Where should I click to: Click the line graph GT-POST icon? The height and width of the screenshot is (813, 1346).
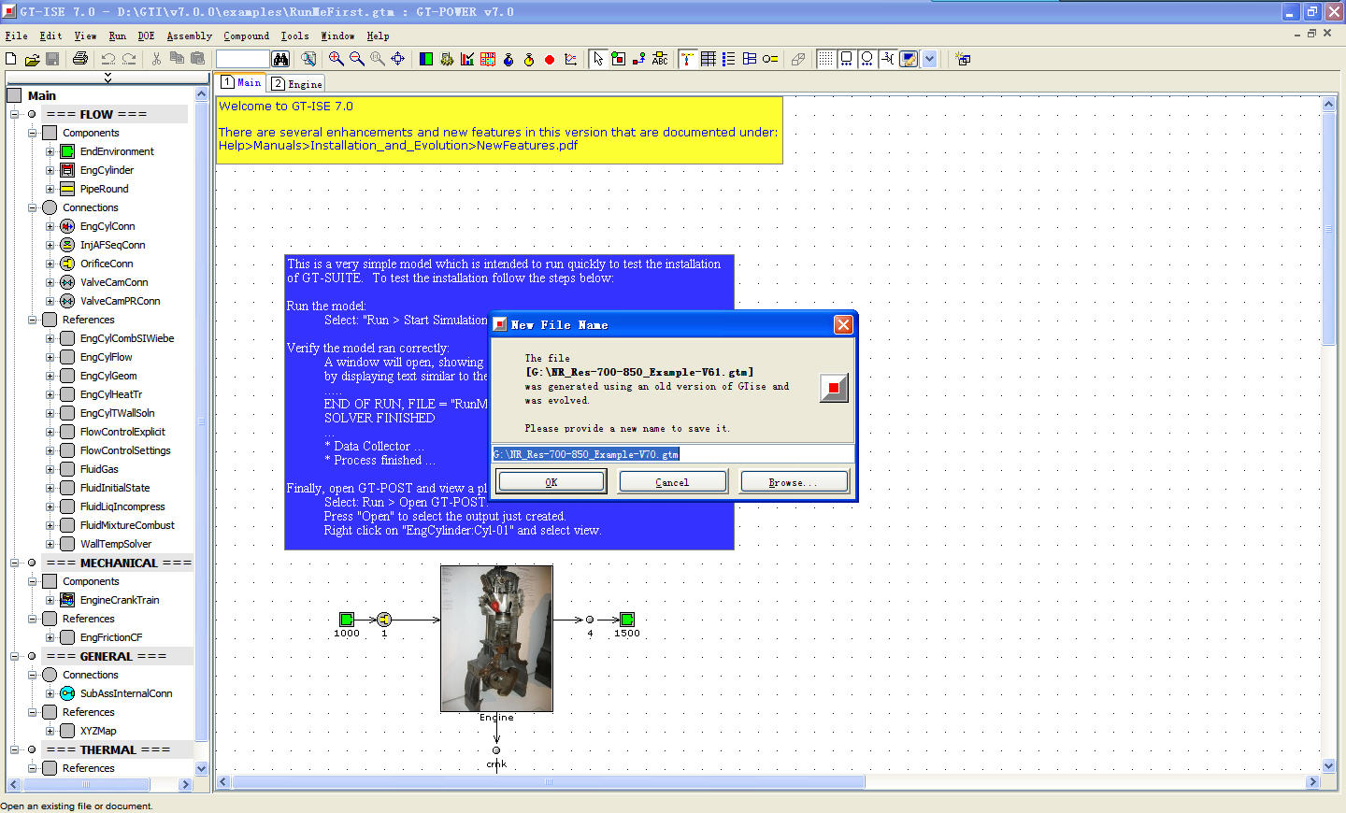coord(570,59)
